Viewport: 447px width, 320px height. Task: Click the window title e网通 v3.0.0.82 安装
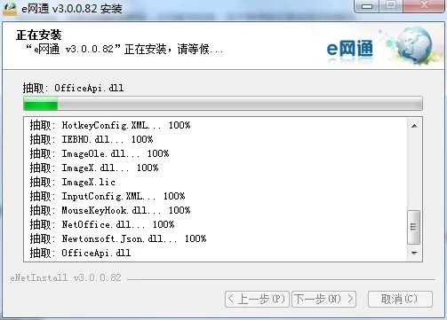pyautogui.click(x=72, y=9)
